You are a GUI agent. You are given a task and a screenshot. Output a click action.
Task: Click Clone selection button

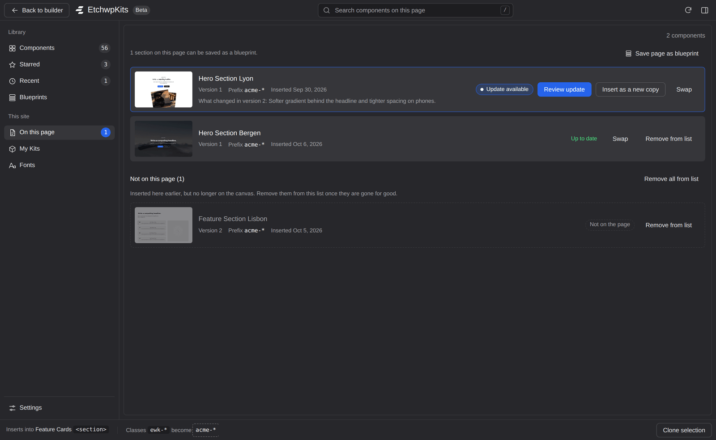click(684, 430)
